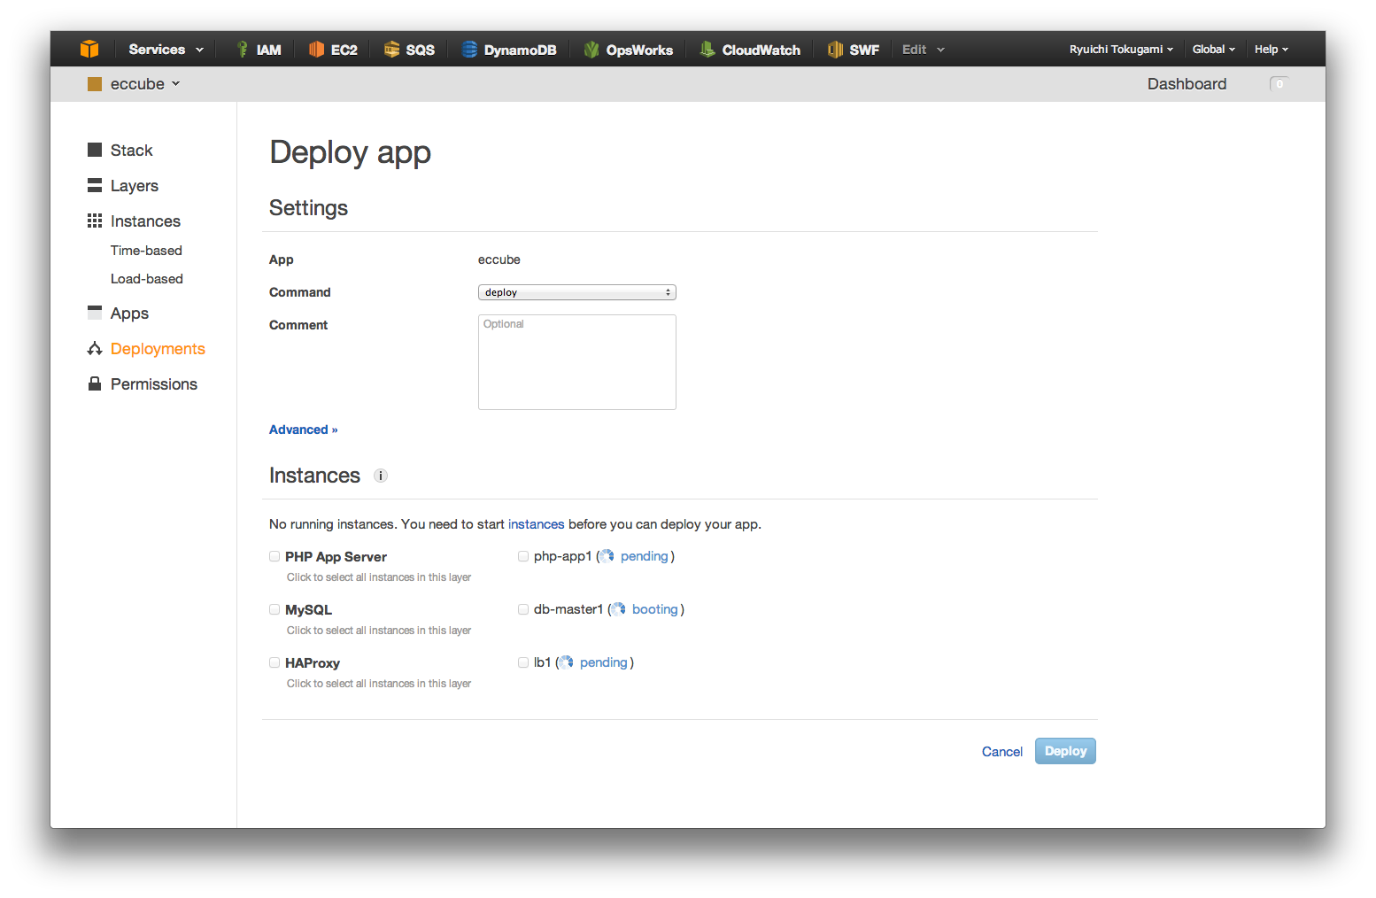Click the EC2 service icon
Viewport: 1376px width, 898px height.
point(317,49)
